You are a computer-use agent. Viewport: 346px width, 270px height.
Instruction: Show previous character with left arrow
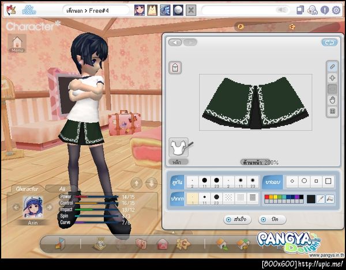pyautogui.click(x=16, y=207)
